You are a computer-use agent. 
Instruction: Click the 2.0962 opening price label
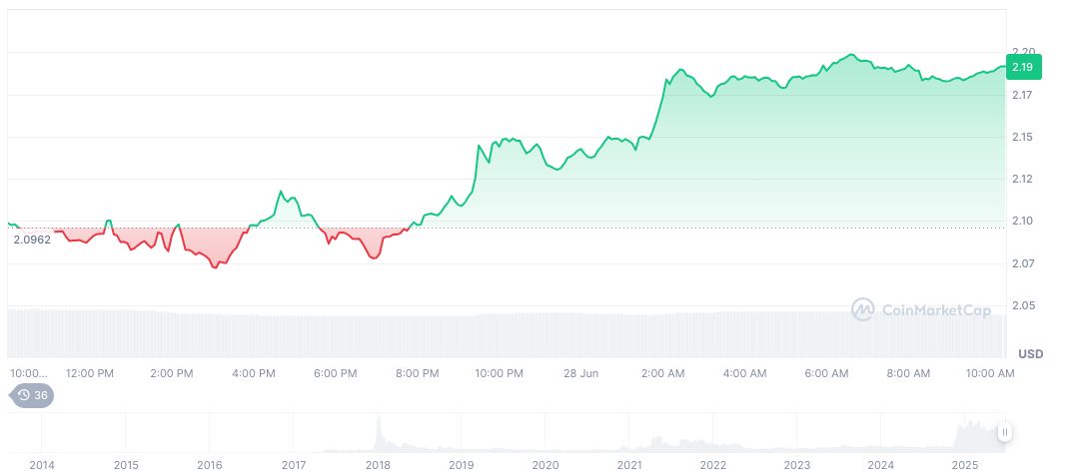pos(32,239)
